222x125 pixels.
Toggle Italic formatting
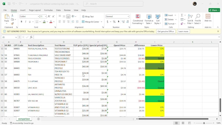(25, 22)
